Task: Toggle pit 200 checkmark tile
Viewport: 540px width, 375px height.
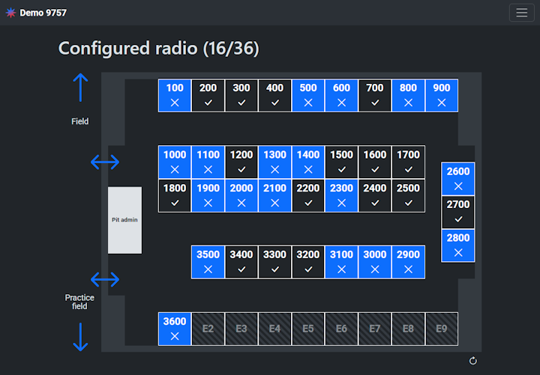Action: [208, 95]
